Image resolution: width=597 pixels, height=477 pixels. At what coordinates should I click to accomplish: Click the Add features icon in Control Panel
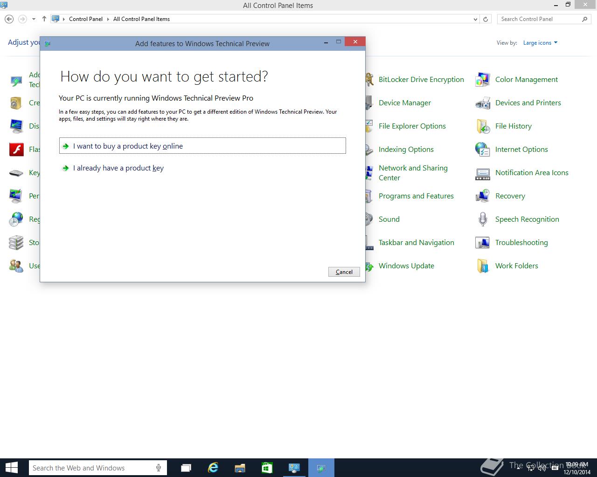coord(16,81)
